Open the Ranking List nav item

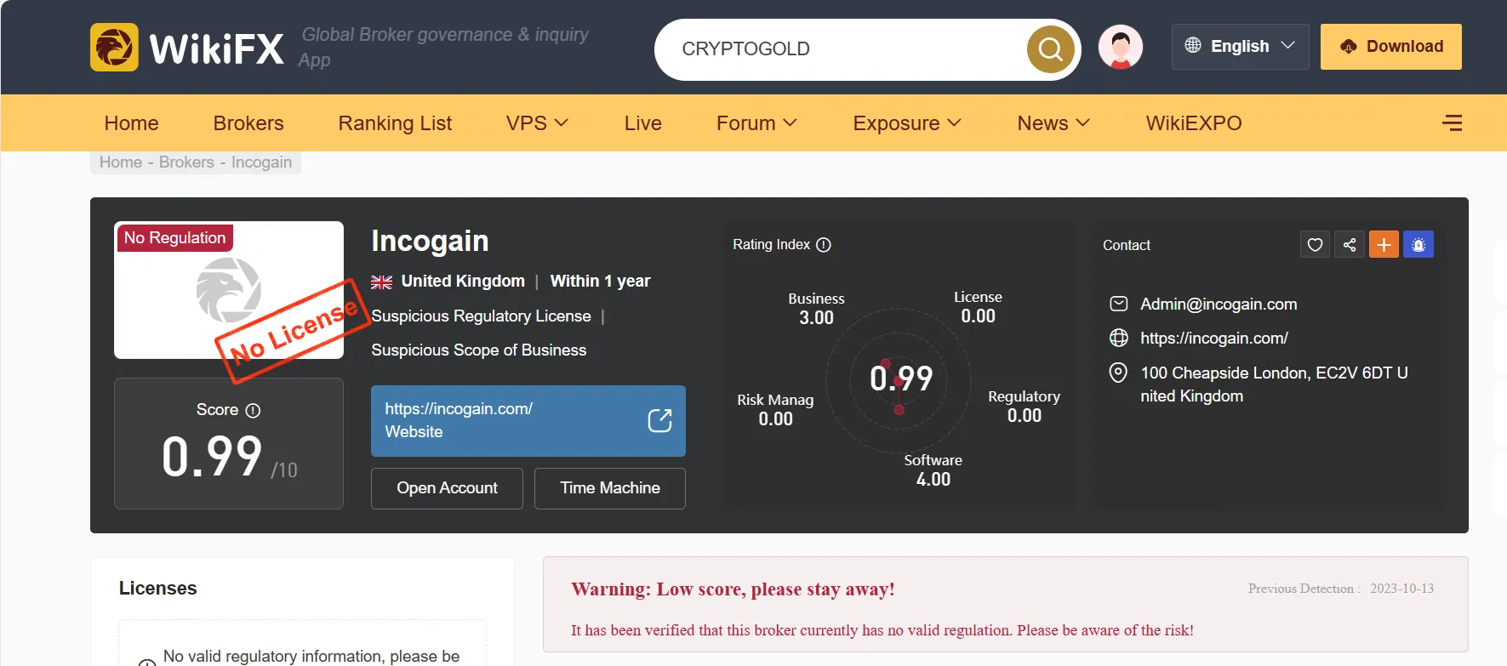coord(395,123)
